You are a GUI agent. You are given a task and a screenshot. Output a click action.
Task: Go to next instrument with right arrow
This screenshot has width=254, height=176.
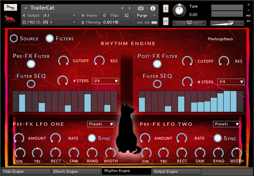[130, 8]
